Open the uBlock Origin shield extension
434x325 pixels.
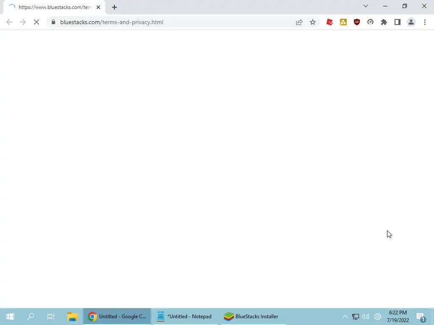click(x=357, y=22)
